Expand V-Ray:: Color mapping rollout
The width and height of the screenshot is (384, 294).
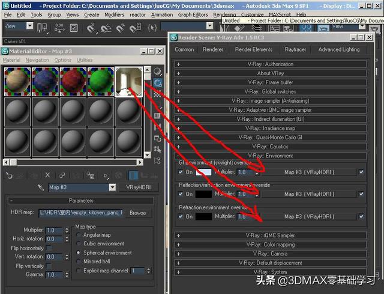click(271, 245)
